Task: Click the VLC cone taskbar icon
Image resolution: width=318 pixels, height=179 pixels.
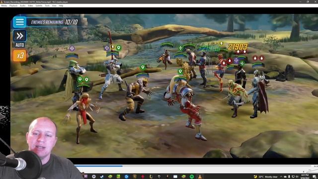Action: click(200, 177)
